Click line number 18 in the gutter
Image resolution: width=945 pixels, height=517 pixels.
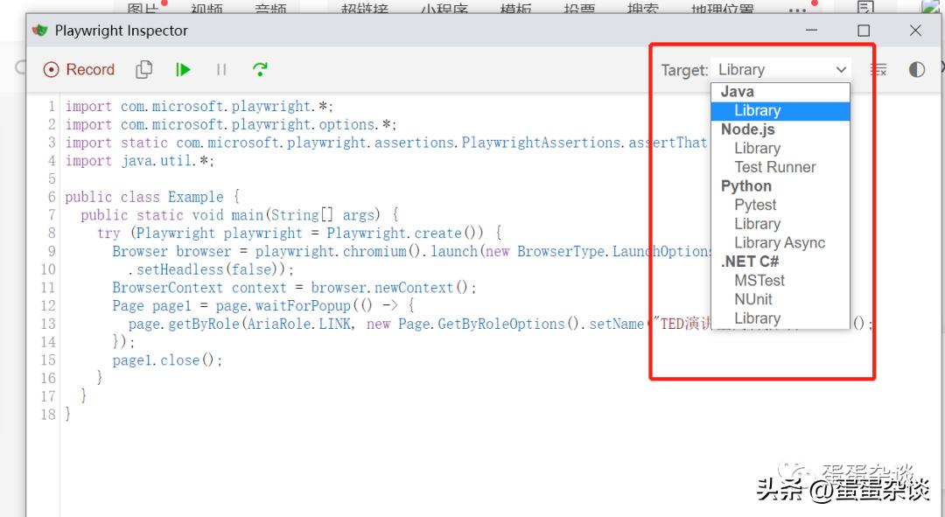coord(48,415)
